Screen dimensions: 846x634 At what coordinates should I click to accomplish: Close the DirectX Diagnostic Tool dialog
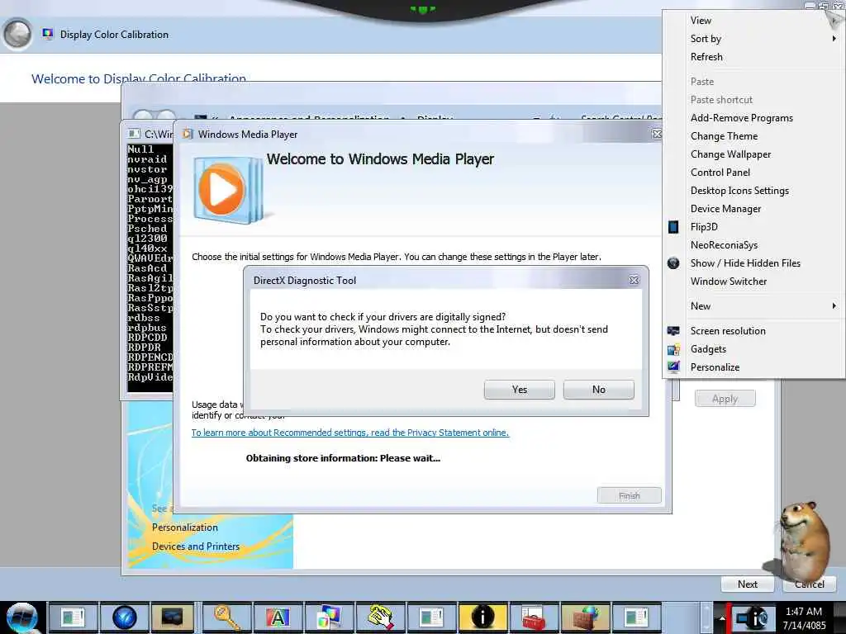point(634,281)
